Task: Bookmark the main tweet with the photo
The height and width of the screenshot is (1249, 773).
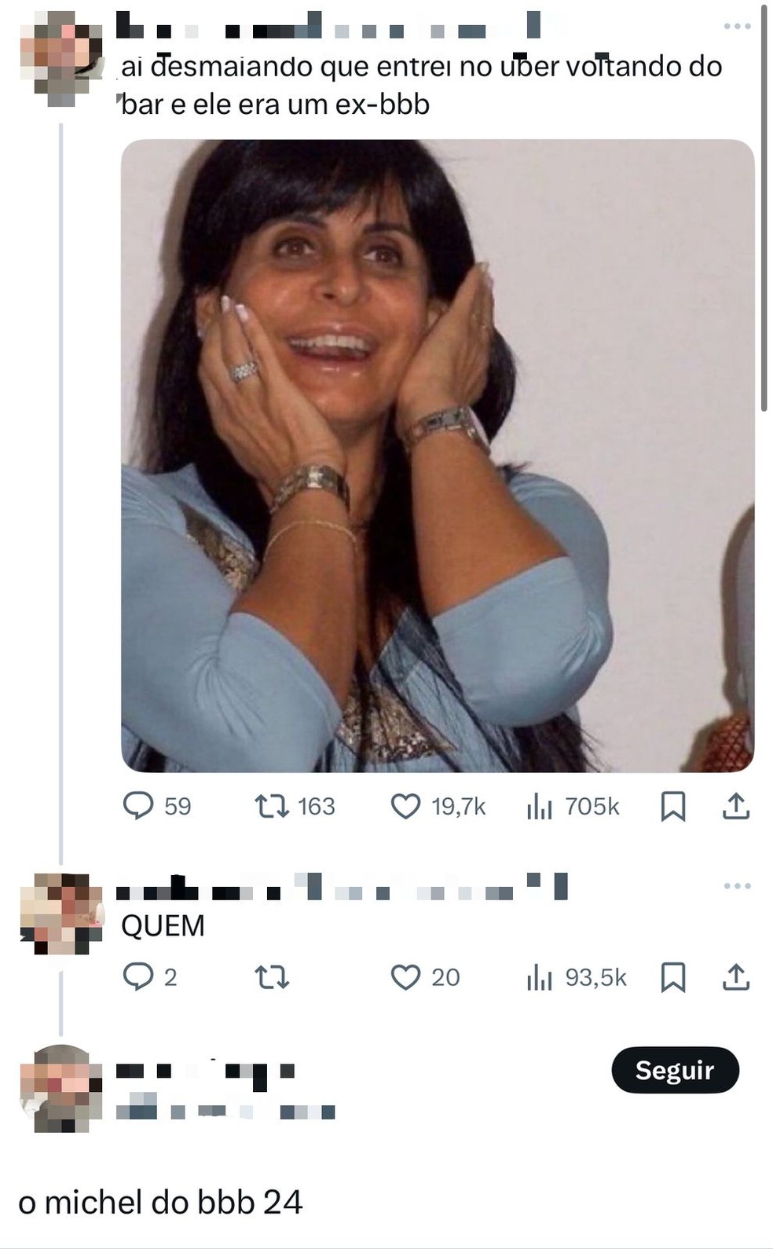Action: pos(673,806)
